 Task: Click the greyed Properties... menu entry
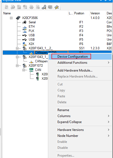tap(80, 156)
